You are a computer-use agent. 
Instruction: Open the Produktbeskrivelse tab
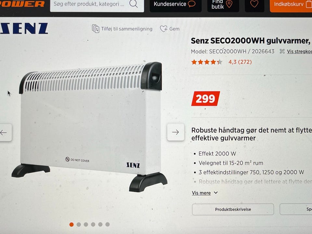coord(233,209)
